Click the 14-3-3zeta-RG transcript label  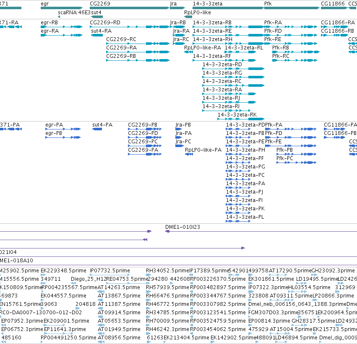(222, 73)
